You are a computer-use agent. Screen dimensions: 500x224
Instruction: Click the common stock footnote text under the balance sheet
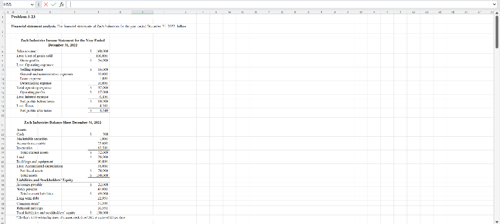tap(71, 217)
